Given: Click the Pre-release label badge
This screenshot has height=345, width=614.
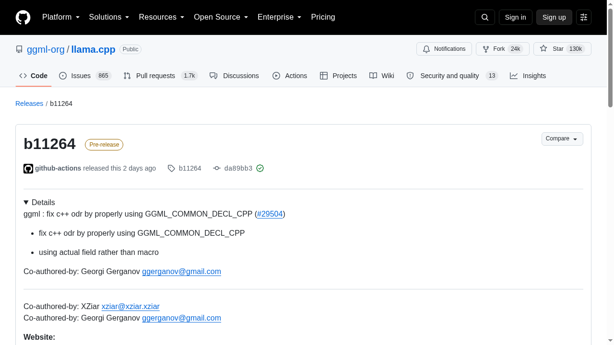Looking at the screenshot, I should pyautogui.click(x=104, y=145).
